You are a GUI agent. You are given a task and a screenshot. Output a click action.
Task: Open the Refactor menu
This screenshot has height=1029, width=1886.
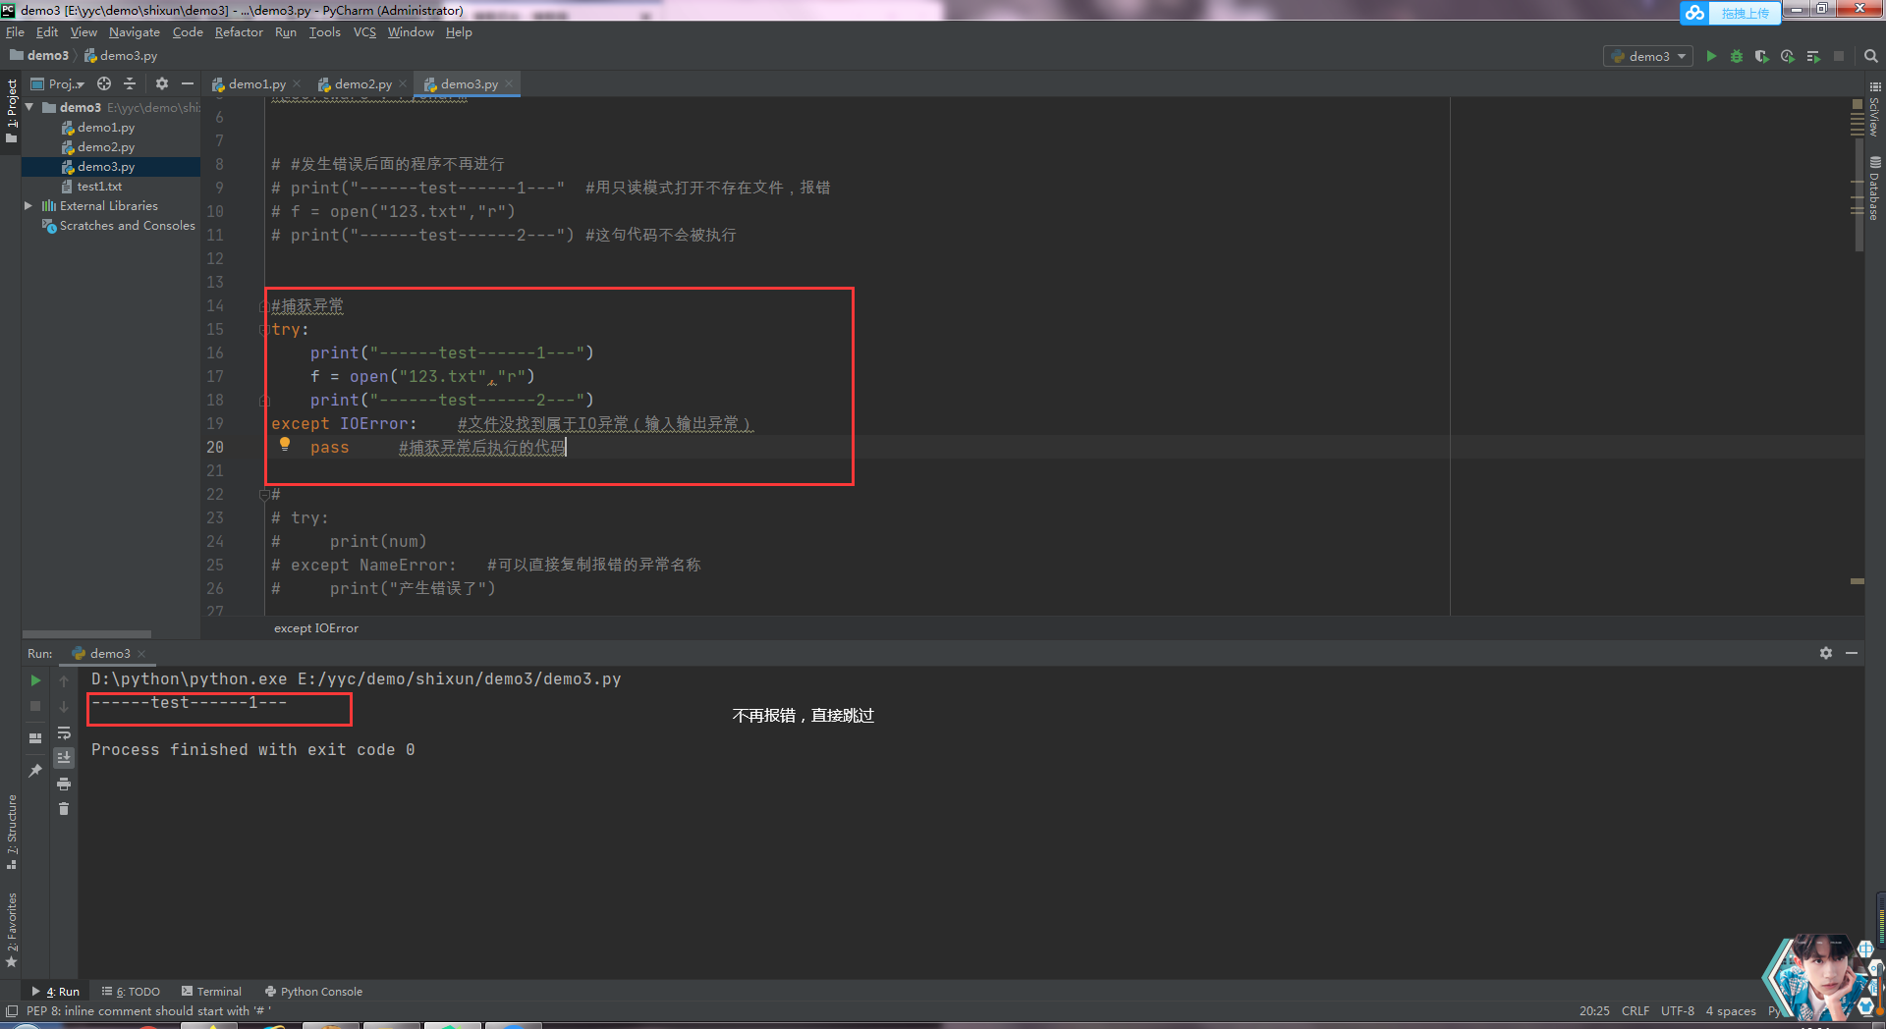tap(239, 32)
